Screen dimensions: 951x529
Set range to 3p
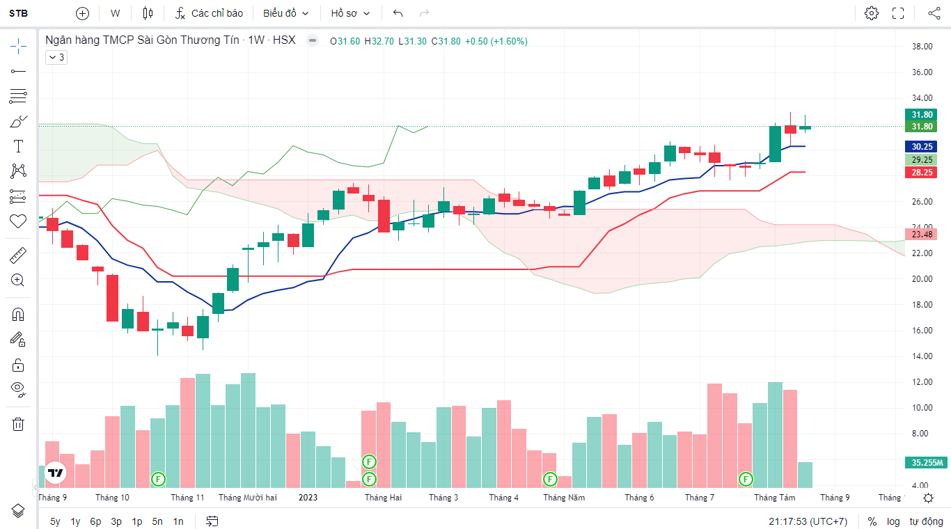[x=116, y=521]
